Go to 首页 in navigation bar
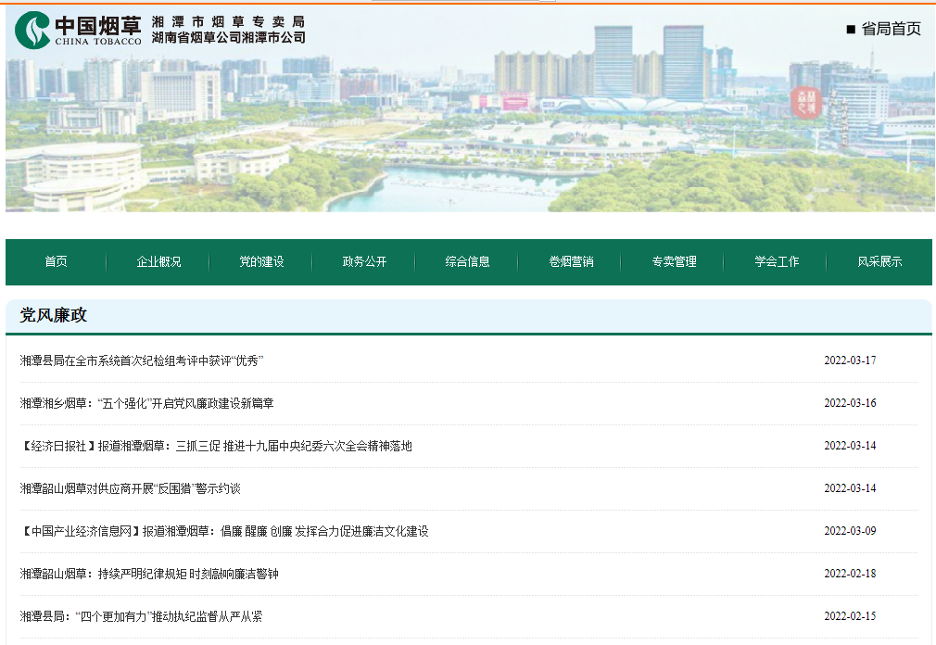The image size is (936, 645). tap(56, 262)
